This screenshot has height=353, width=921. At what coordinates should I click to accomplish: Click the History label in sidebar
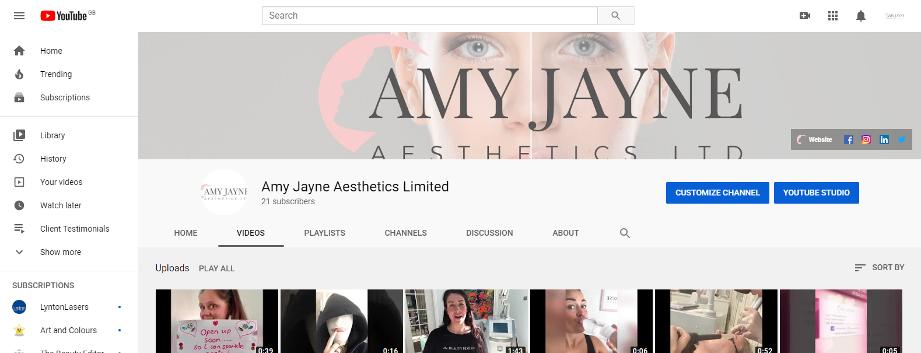53,159
